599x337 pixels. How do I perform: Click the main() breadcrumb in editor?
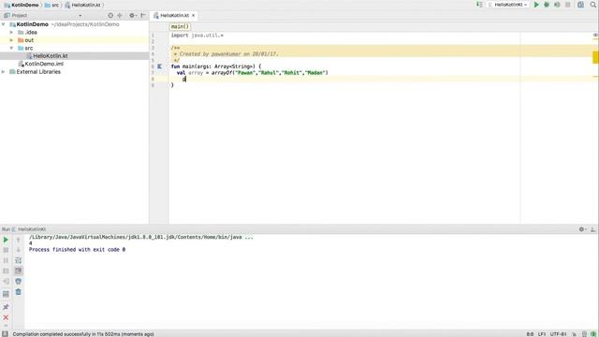[x=180, y=26]
